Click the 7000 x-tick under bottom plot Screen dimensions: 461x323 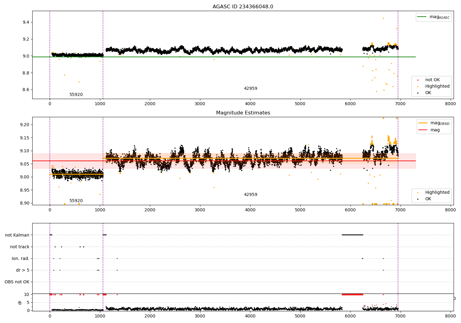400,316
